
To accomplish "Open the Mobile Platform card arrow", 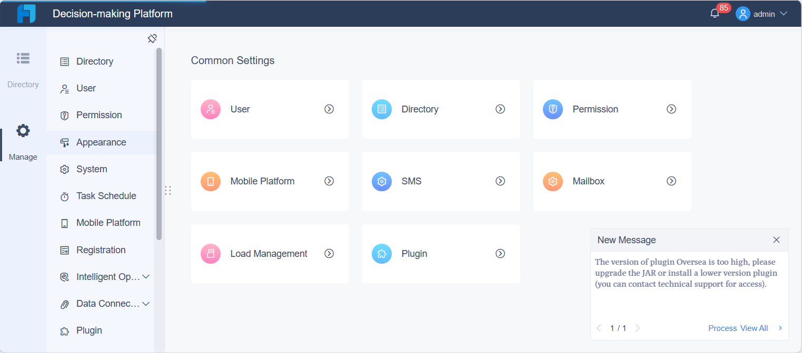I will [329, 181].
